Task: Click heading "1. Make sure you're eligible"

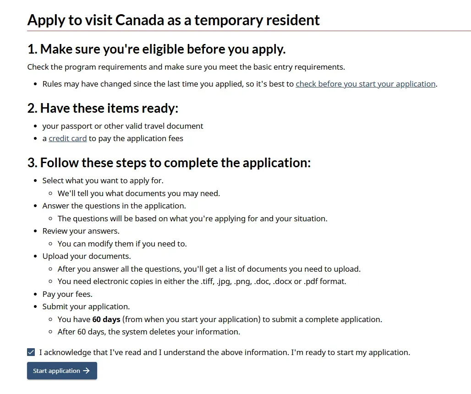Action: pos(156,49)
